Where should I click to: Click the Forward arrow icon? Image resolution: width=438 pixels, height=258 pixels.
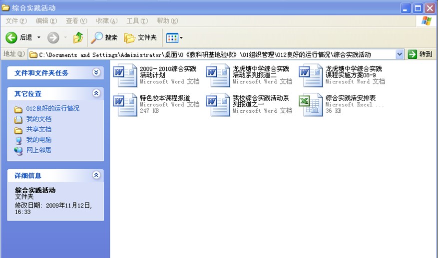(53, 38)
